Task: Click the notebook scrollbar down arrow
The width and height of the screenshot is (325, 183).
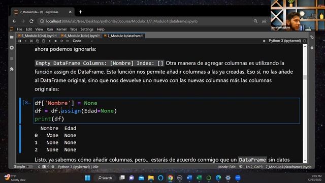Action: point(305,161)
